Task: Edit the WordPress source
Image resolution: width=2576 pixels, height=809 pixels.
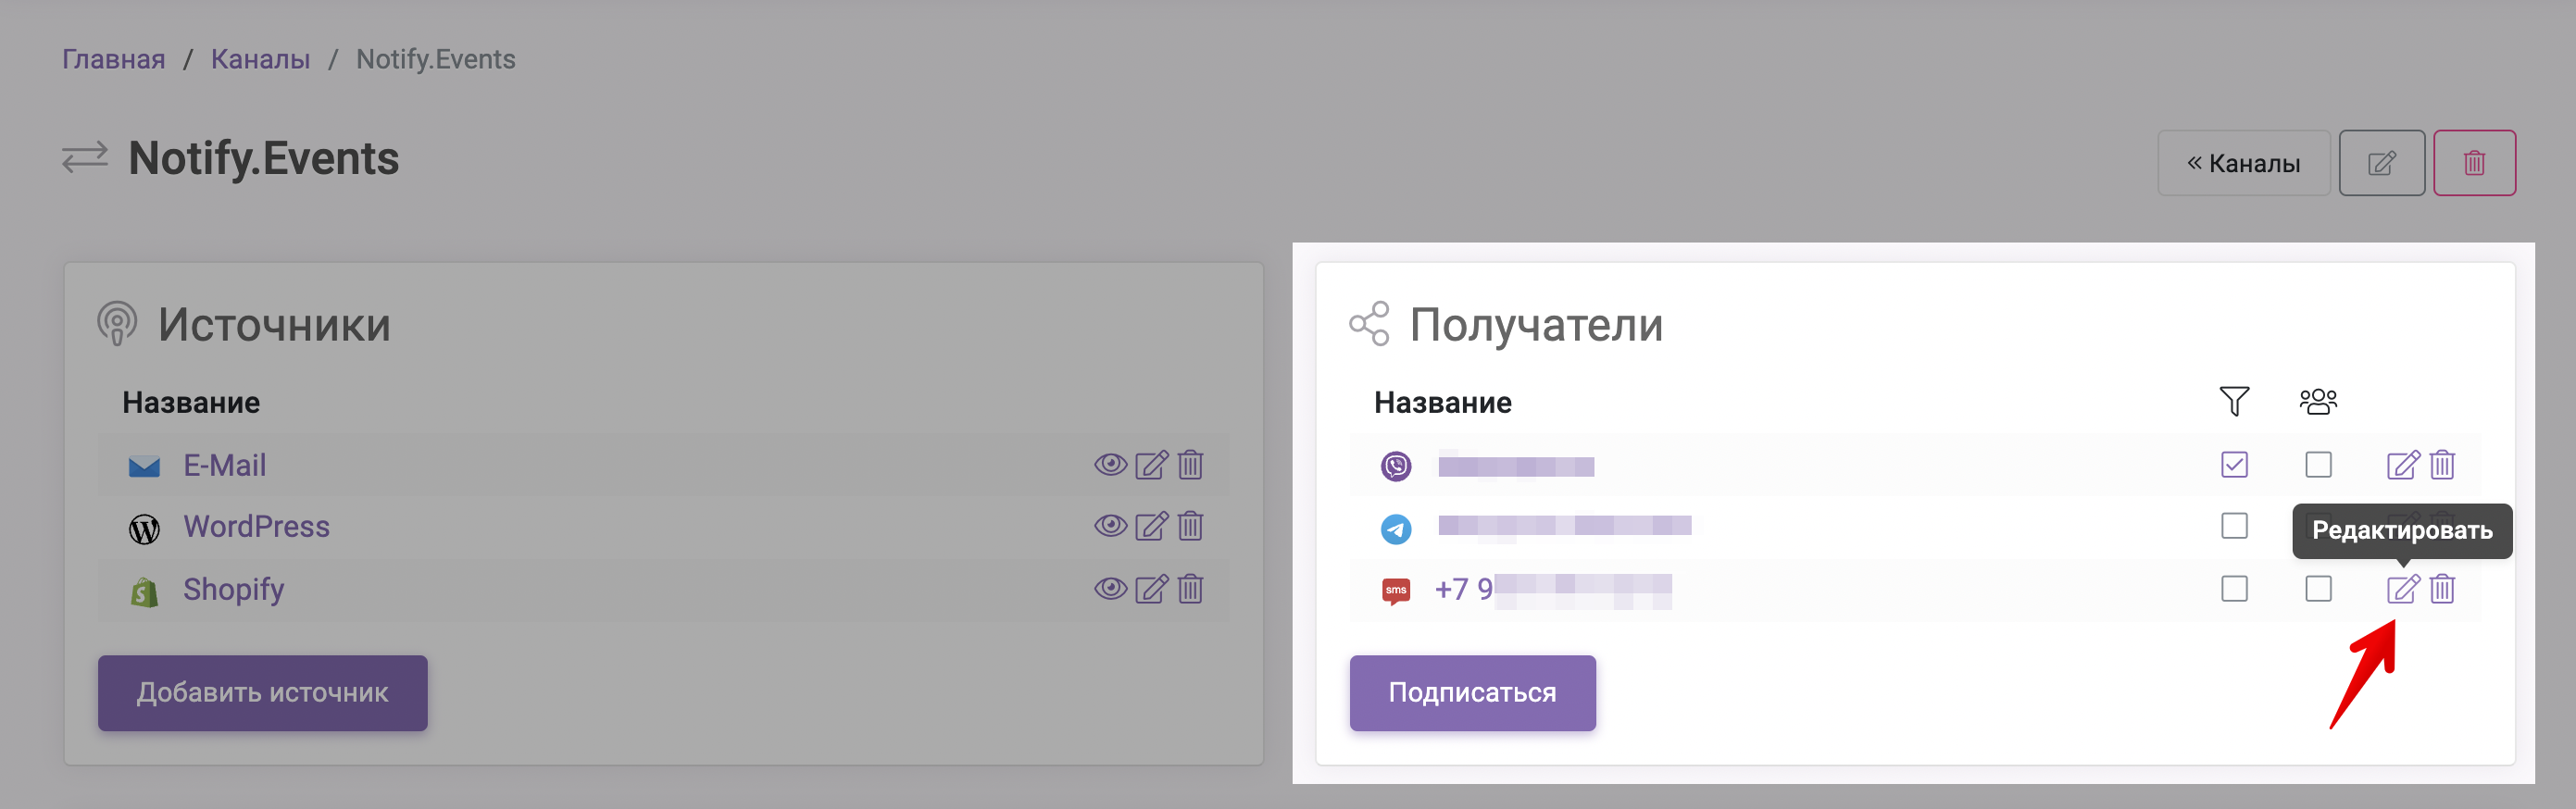Action: coord(1151,526)
